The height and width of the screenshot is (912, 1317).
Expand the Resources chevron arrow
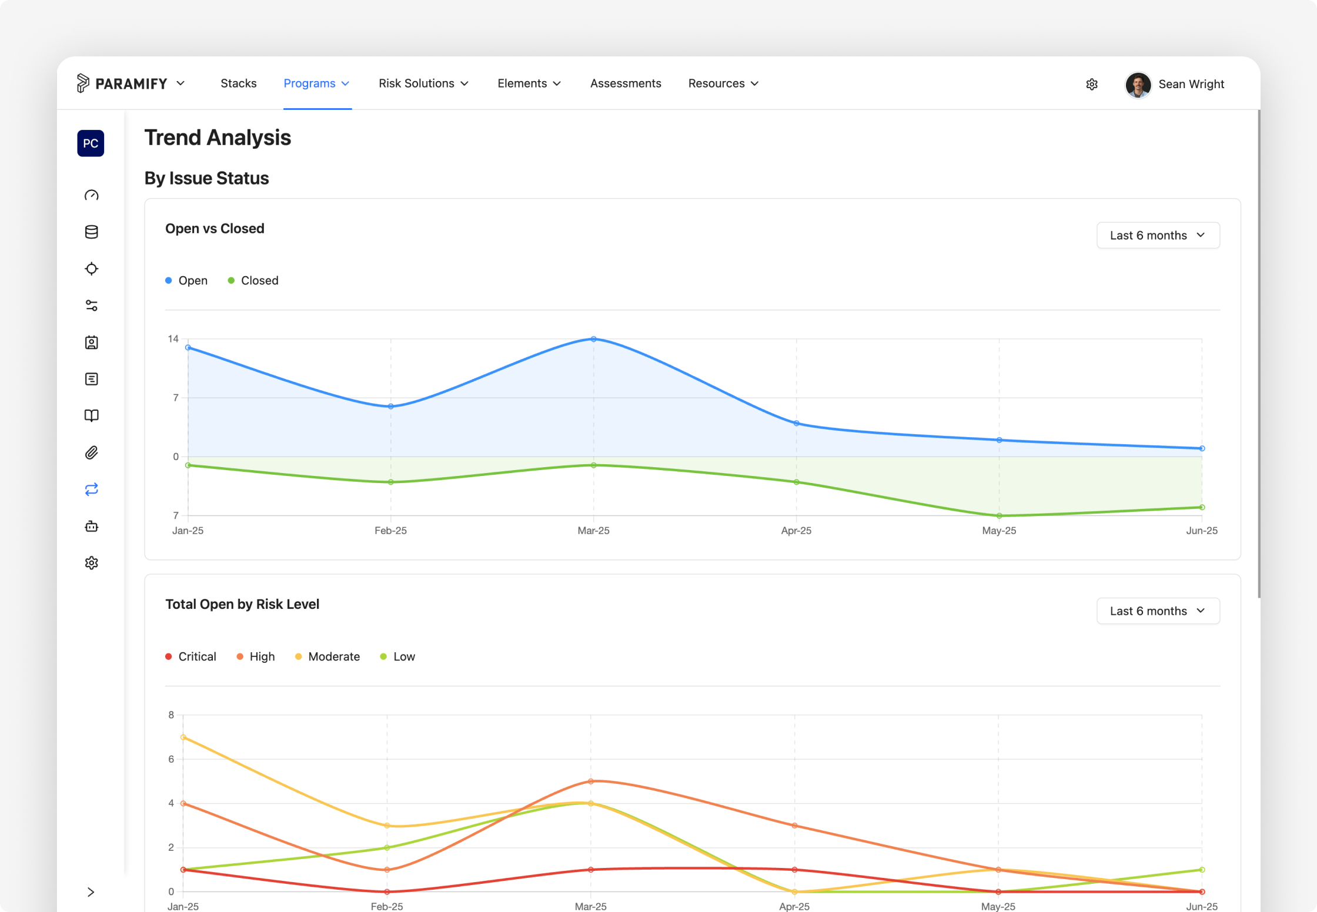pos(754,83)
